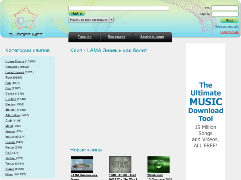
Task: Click the 'LAMA Знаешь как болит' boat thumbnail
Action: 82,164
